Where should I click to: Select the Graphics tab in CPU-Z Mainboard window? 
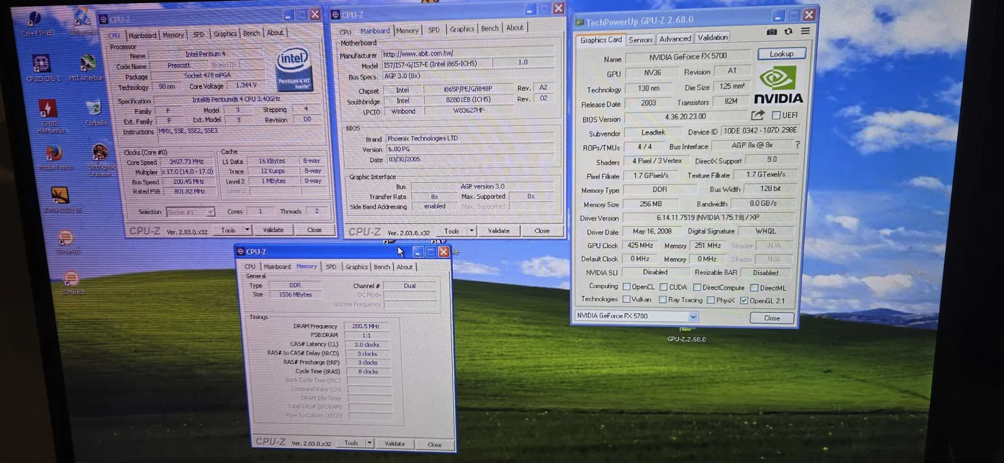tap(462, 29)
